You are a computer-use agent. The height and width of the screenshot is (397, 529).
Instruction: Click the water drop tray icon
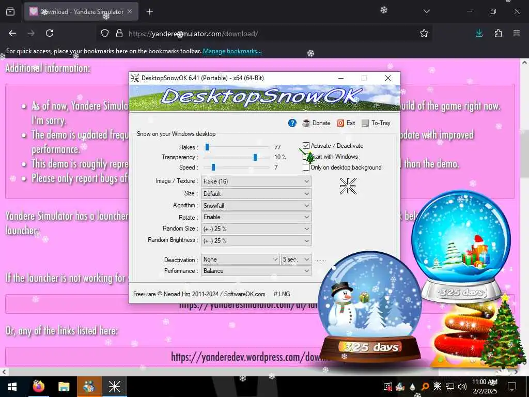412,387
